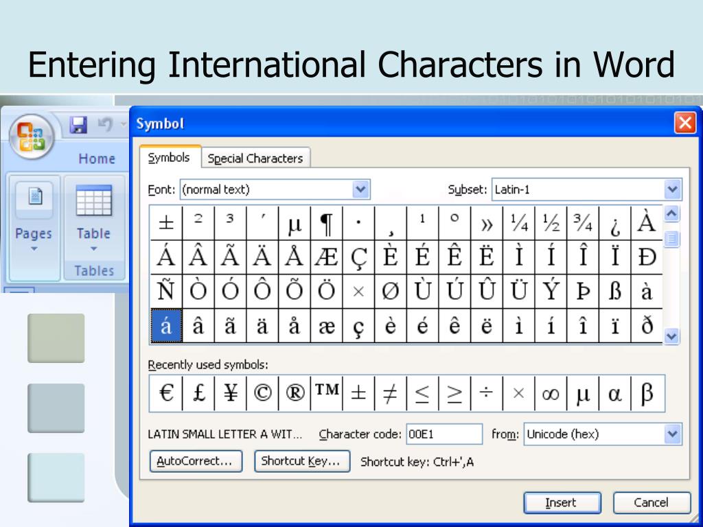The image size is (703, 527).
Task: Select recently used Yen ¥ symbol
Action: (231, 393)
